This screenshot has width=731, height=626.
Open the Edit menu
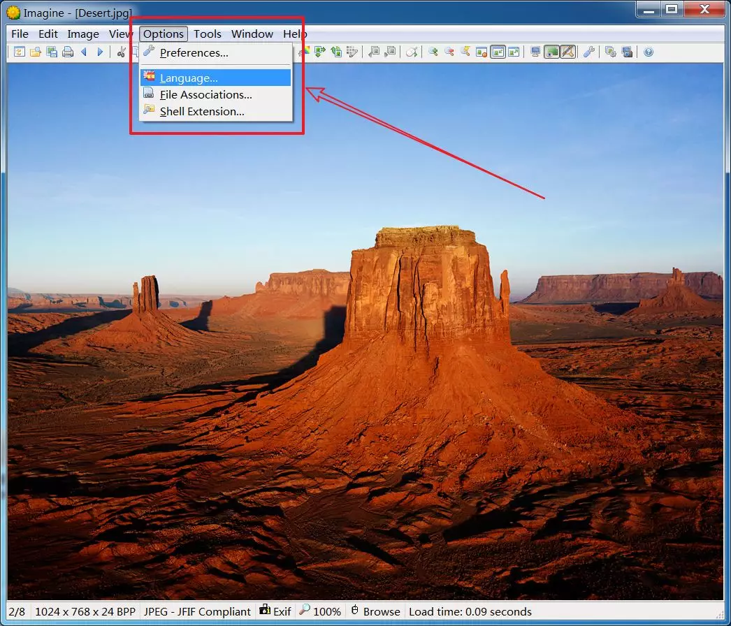48,34
